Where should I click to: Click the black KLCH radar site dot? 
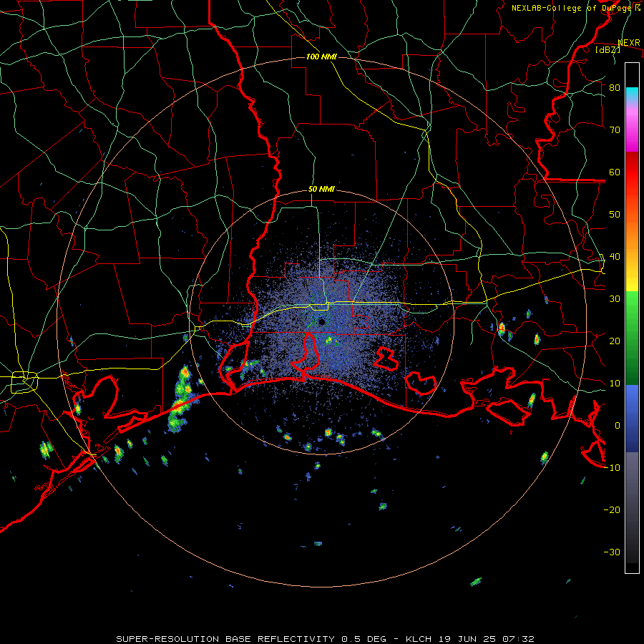coord(322,321)
